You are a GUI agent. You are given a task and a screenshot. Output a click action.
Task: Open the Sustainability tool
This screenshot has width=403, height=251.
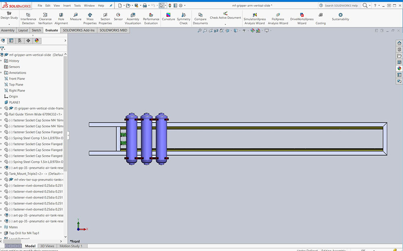point(341,17)
